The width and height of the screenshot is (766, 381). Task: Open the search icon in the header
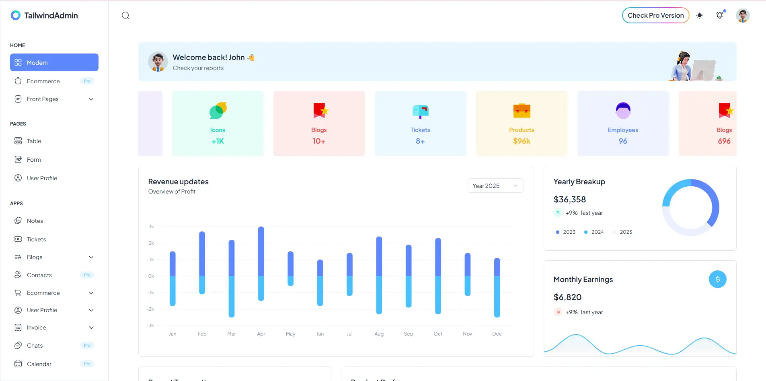125,15
